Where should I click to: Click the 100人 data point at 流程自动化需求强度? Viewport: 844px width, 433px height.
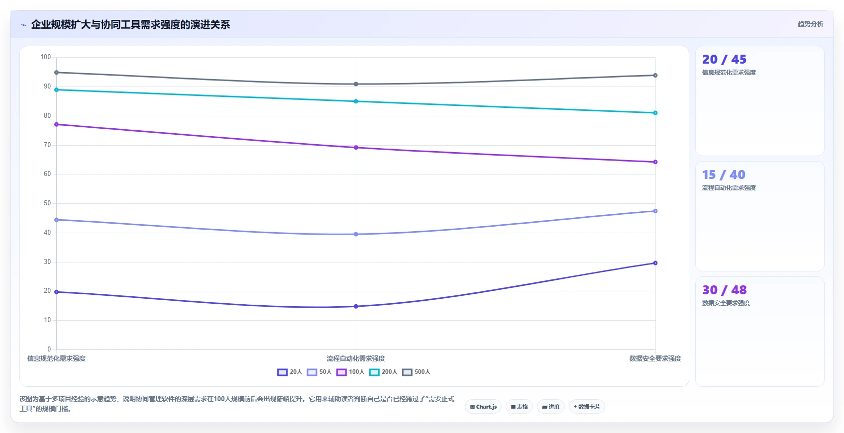[356, 148]
